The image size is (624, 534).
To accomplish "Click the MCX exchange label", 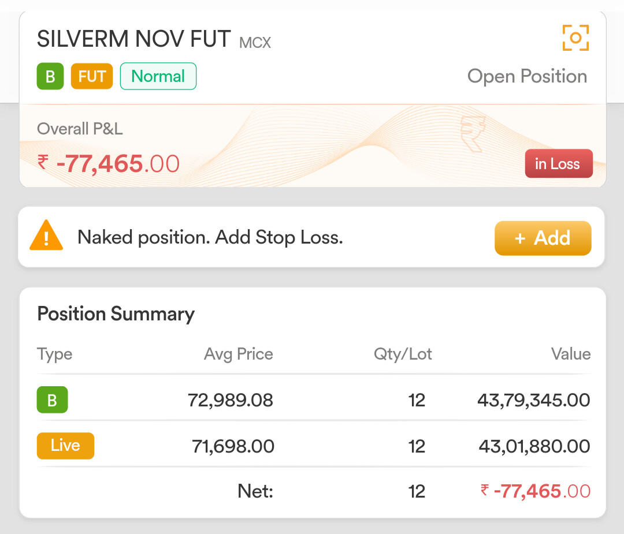I will coord(255,42).
